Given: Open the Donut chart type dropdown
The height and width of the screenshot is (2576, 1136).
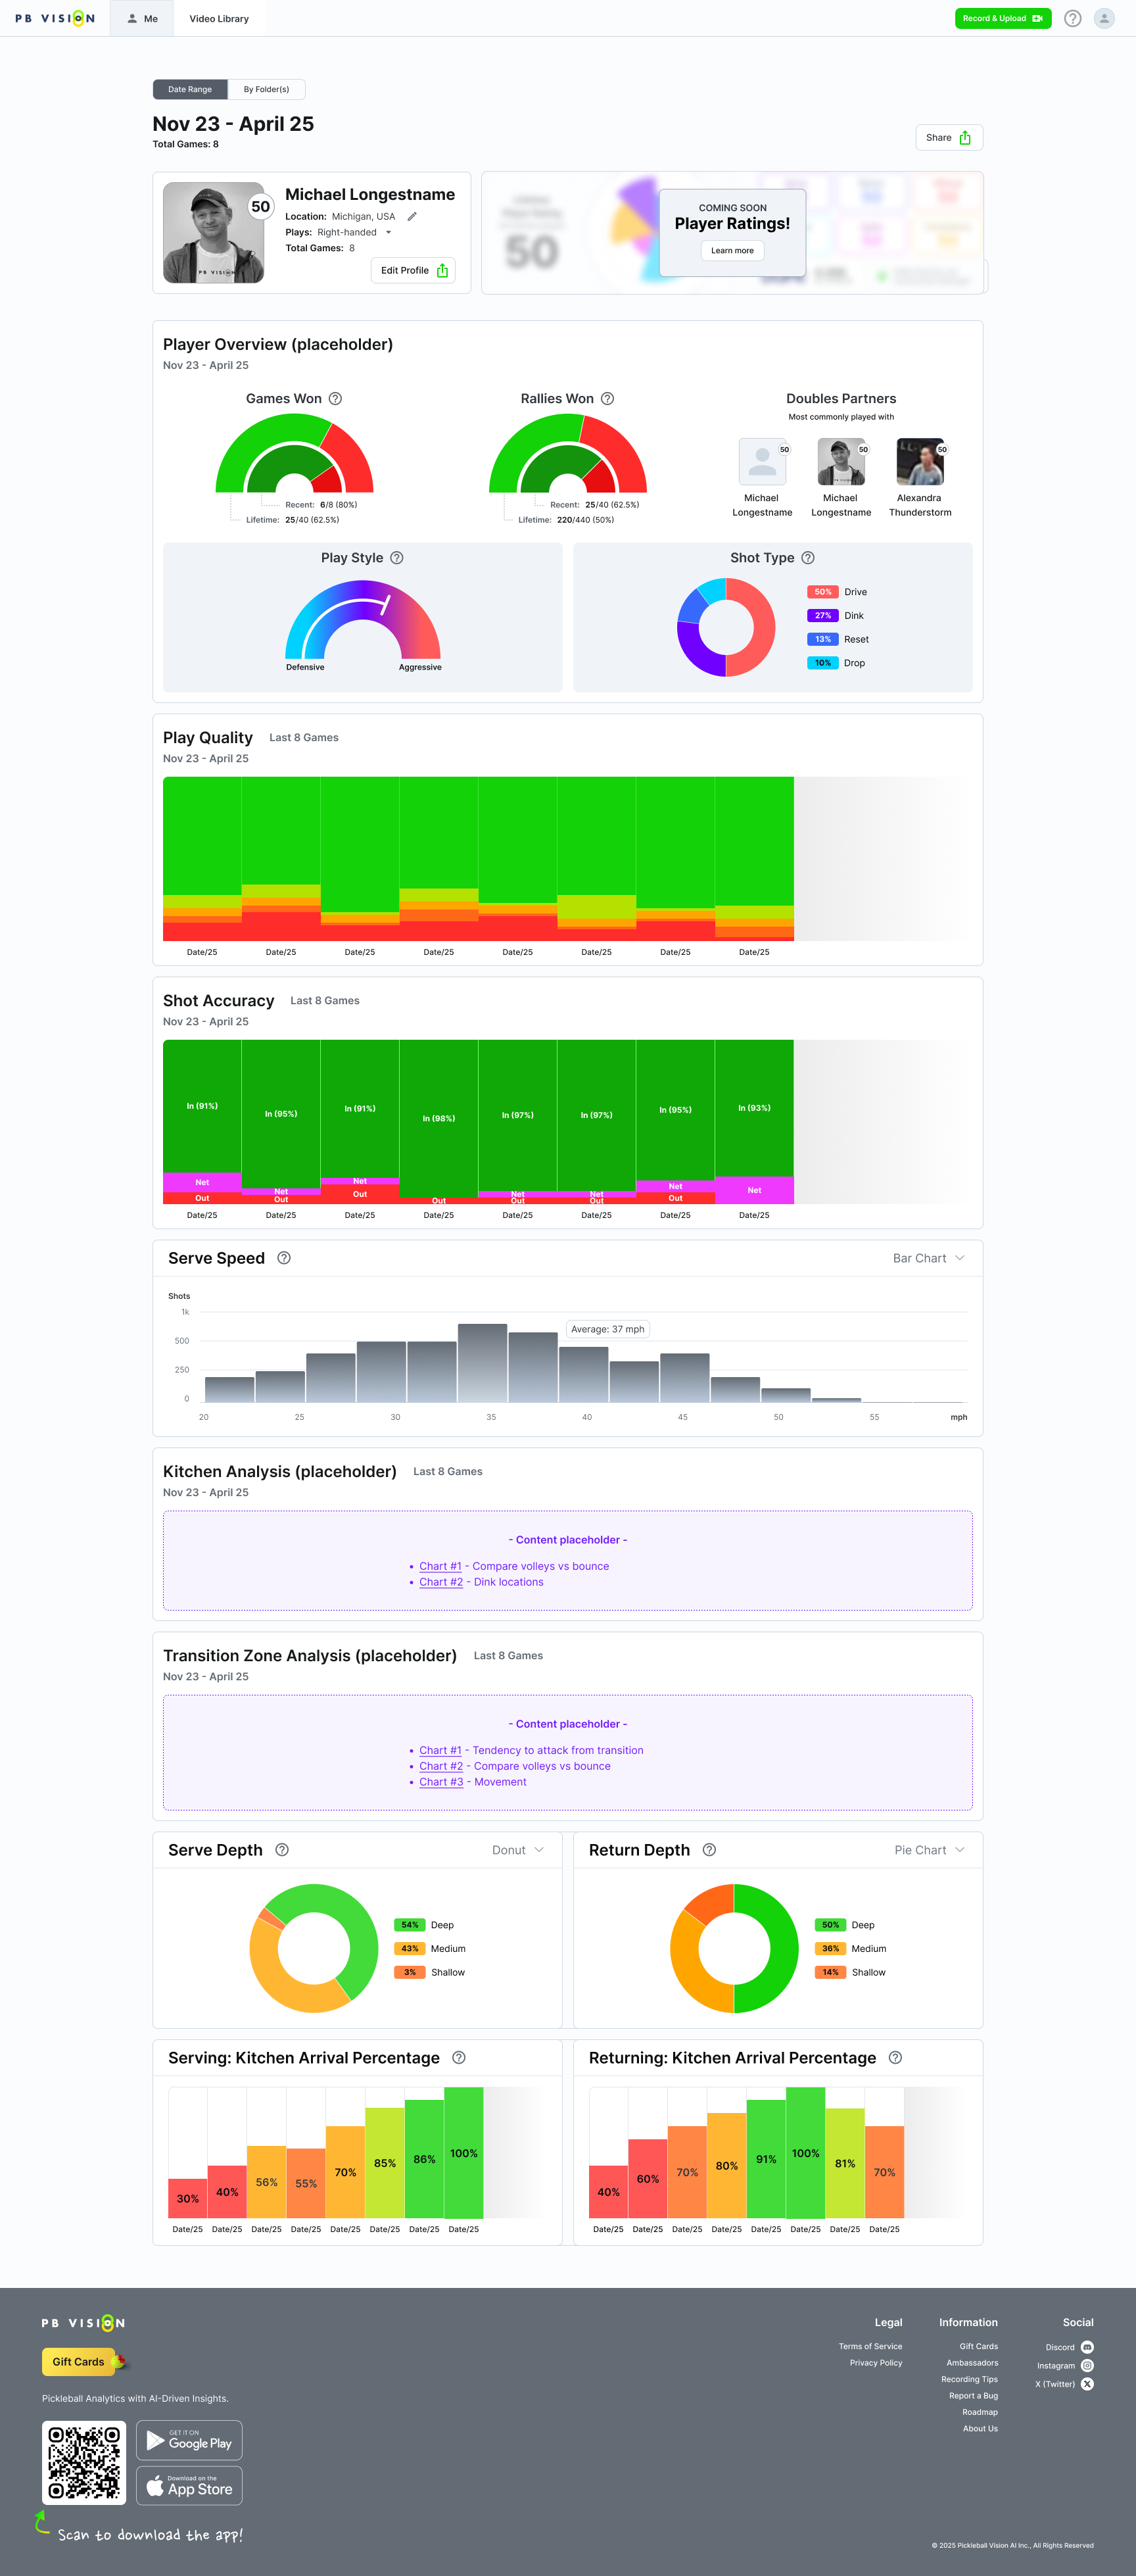Looking at the screenshot, I should 517,1850.
